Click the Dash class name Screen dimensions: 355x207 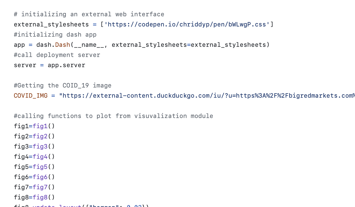[62, 45]
